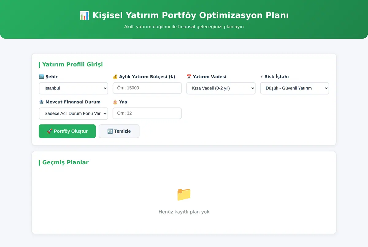
Task: Click the 'Yatırım Profili Girişi' heading
Action: pos(72,64)
